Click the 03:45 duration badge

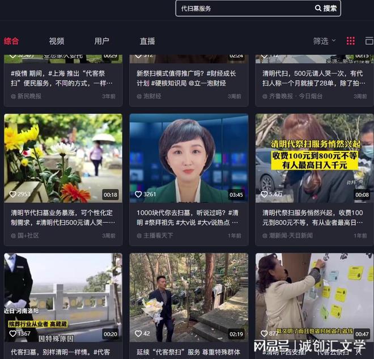pyautogui.click(x=236, y=195)
